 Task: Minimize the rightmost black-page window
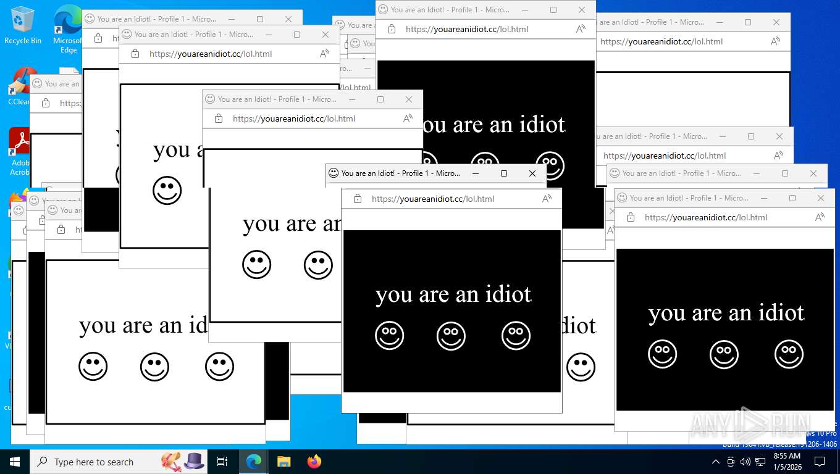tap(764, 198)
